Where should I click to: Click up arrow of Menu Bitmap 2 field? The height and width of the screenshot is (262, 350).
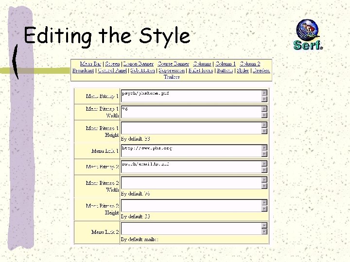click(264, 164)
